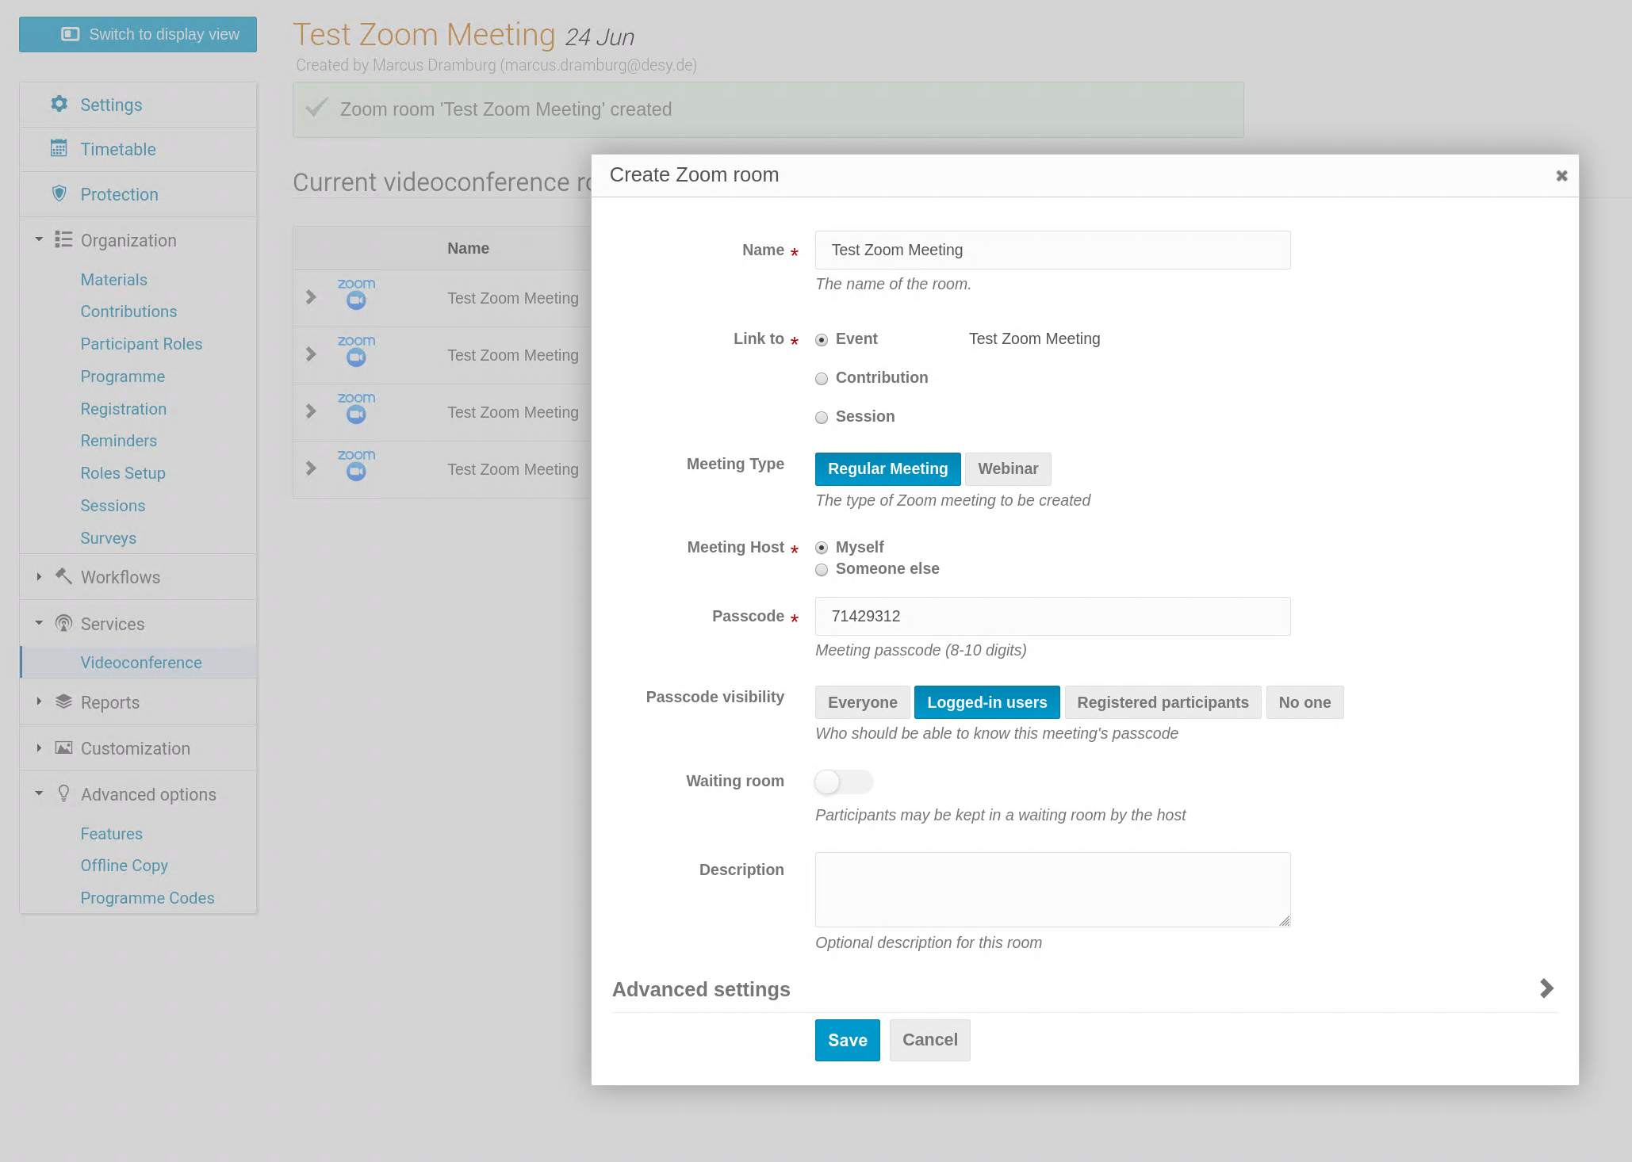Open Videoconference in the sidebar
This screenshot has height=1162, width=1632.
click(141, 663)
